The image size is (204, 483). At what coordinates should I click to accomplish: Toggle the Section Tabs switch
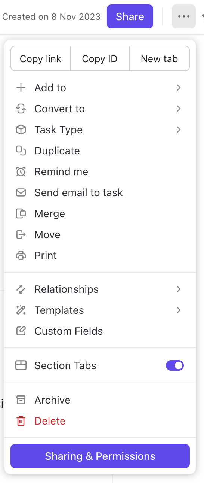[x=175, y=365]
